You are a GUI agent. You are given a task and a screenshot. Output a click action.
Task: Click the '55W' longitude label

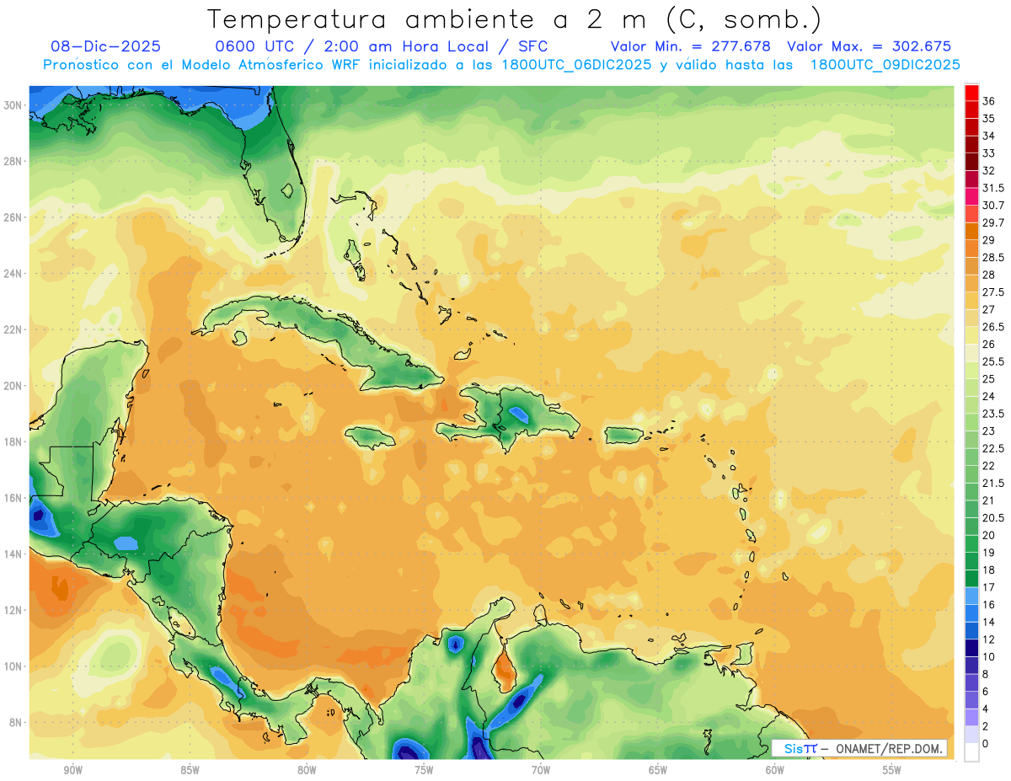click(x=892, y=771)
